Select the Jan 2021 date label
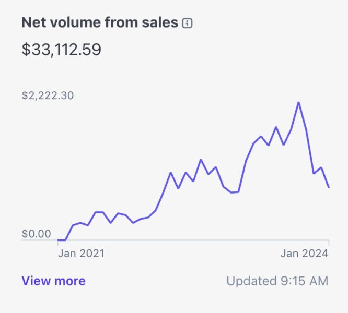 [x=81, y=254]
